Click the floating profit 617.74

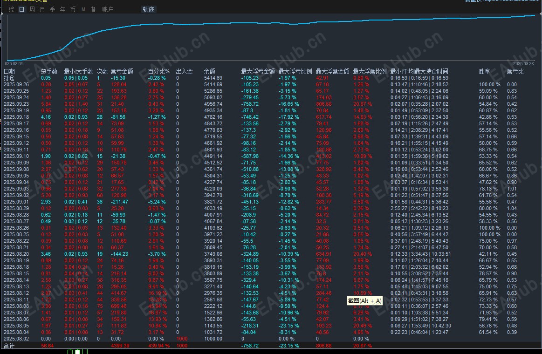point(324,117)
